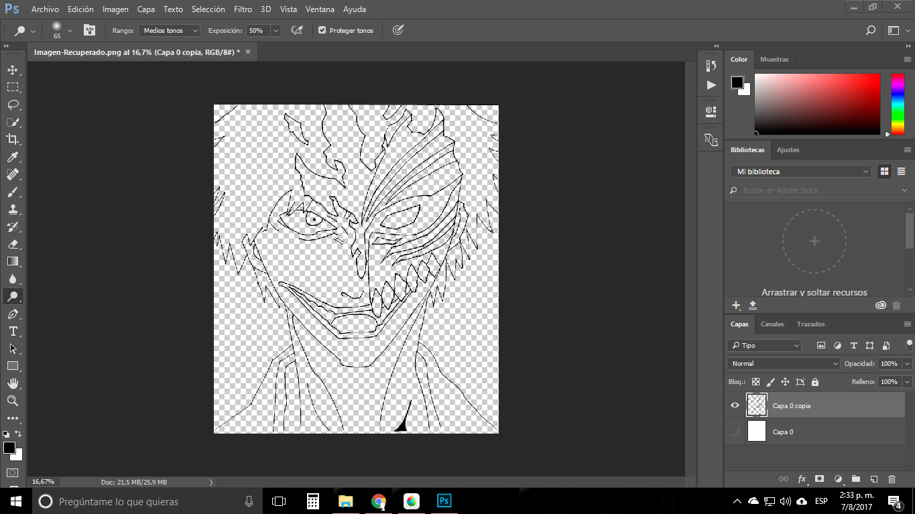Select the Crop tool
Viewport: 915px width, 514px height.
[x=13, y=139]
